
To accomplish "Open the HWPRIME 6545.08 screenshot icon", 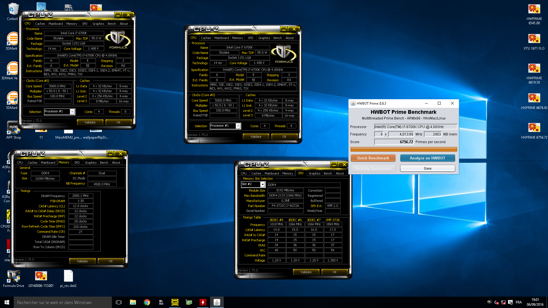I will [x=534, y=14].
